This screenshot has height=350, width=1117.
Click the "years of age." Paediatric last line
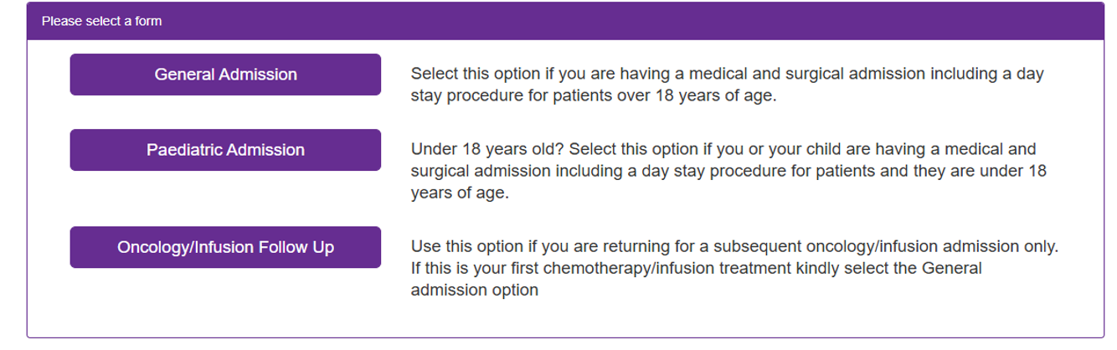coord(459,193)
